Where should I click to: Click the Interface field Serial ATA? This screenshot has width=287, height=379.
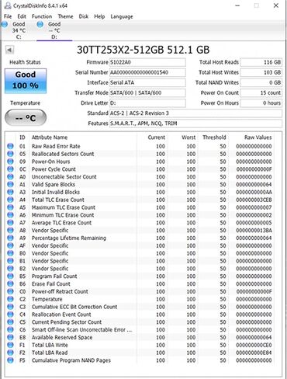point(147,82)
